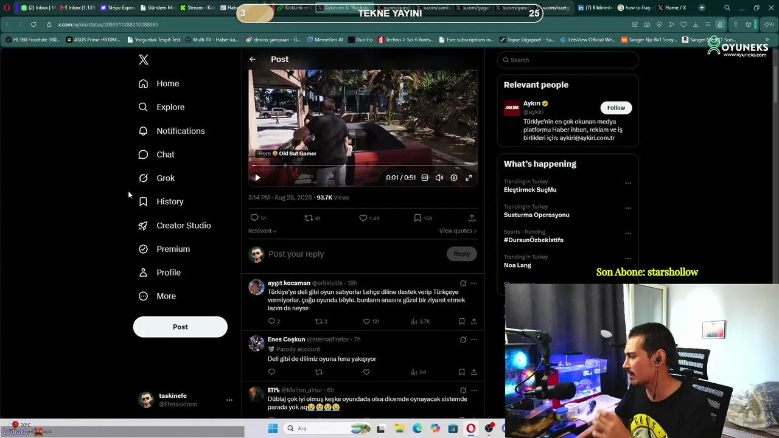Open the Duo Go bookmark
The image size is (779, 438).
pos(360,40)
